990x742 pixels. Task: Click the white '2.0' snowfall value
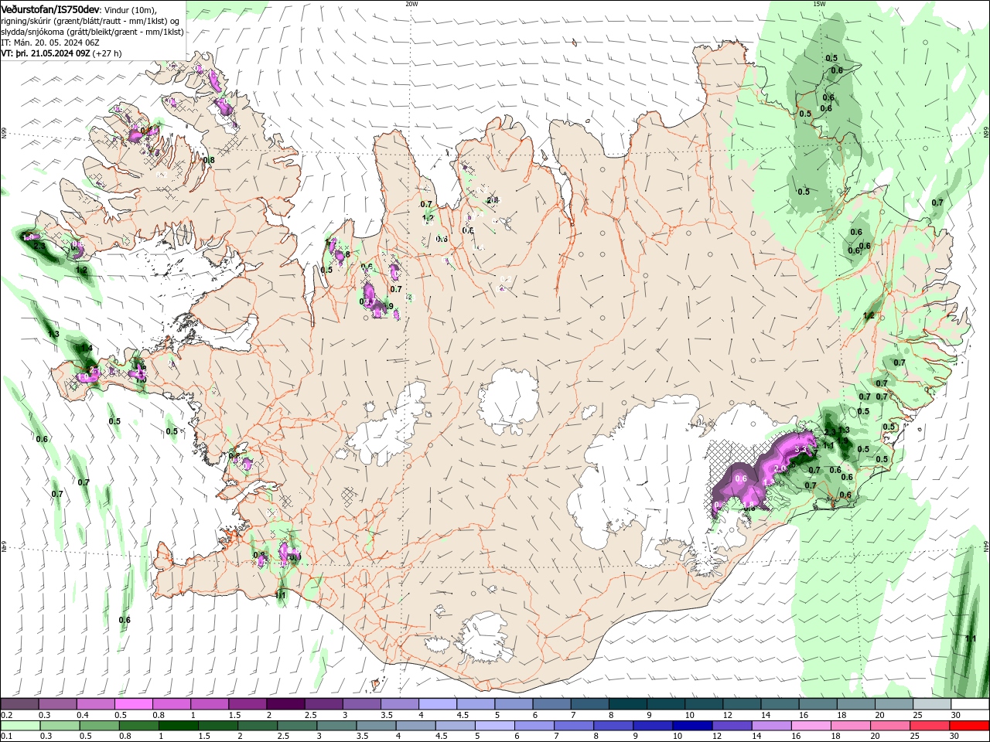pos(780,468)
